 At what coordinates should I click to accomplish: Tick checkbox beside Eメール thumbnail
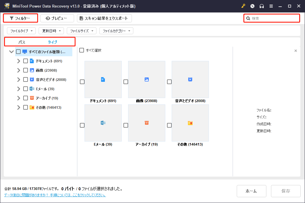(x=82, y=125)
